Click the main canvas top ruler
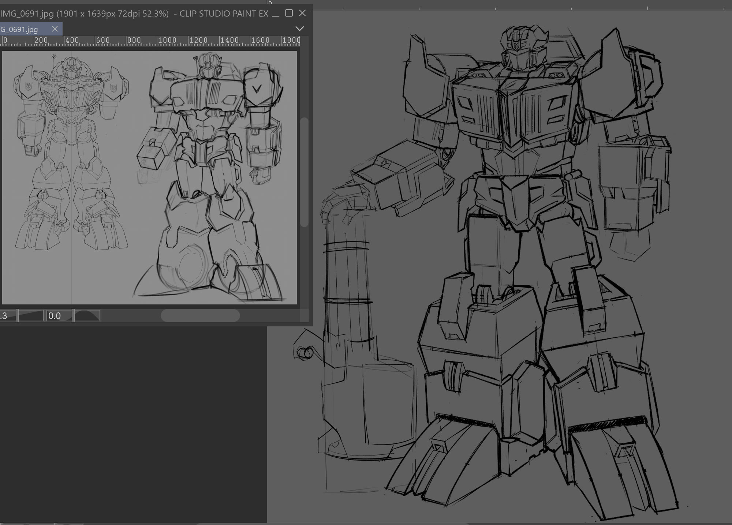The image size is (732, 525). (512, 5)
